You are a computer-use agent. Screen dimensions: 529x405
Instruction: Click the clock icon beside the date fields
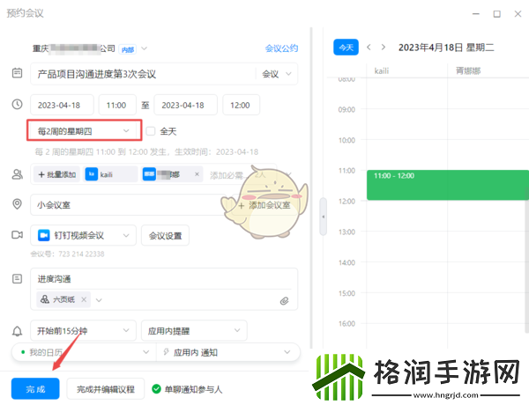point(18,104)
